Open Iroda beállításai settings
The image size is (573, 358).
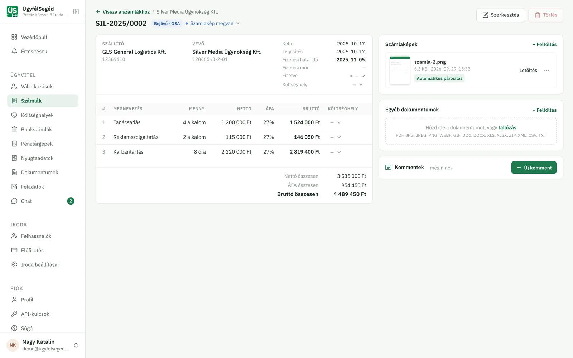point(43,265)
